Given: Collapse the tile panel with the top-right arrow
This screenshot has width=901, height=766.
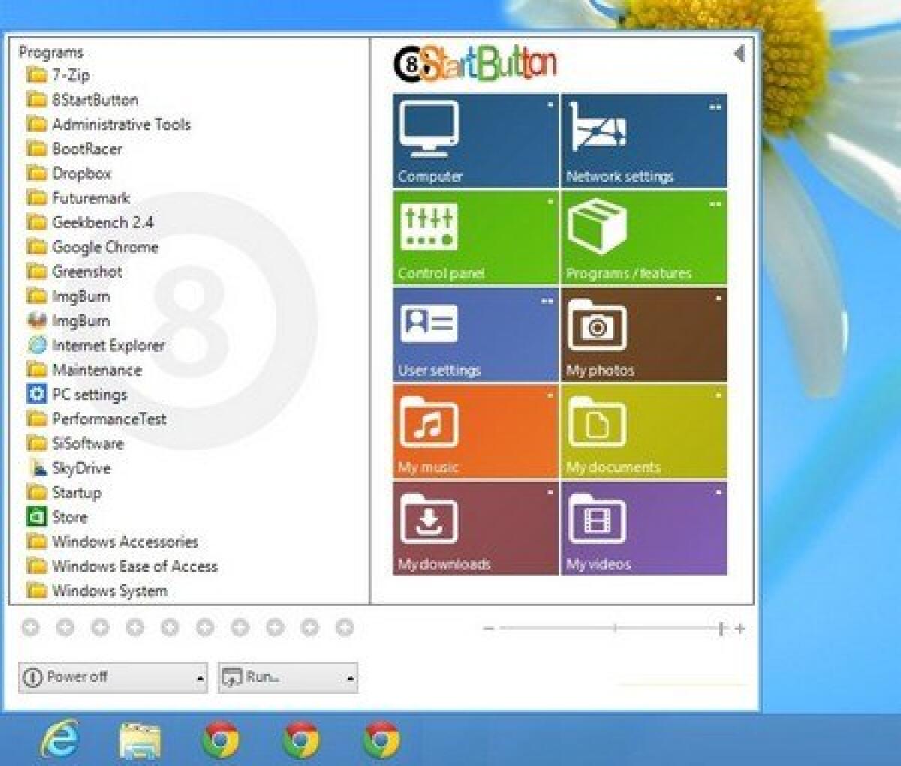Looking at the screenshot, I should click(739, 53).
